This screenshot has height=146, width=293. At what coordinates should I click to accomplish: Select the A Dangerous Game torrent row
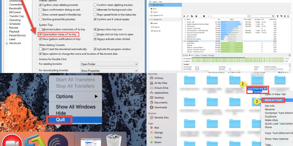pos(236,41)
